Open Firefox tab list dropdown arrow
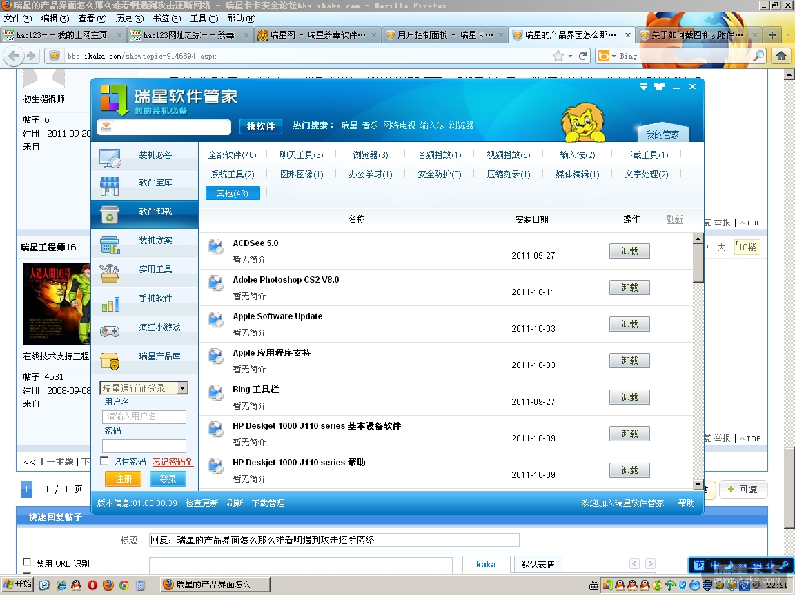Image resolution: width=795 pixels, height=595 pixels. click(x=788, y=35)
